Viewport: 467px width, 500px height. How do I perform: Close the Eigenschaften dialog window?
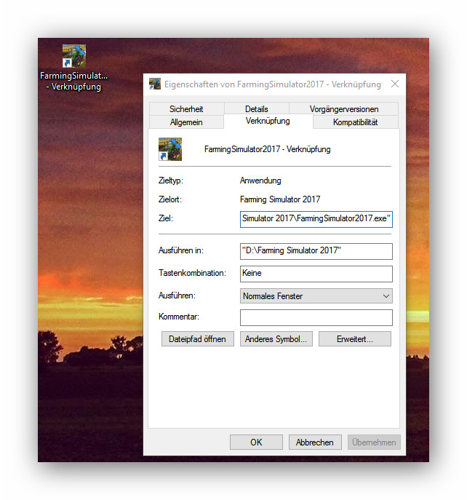395,84
